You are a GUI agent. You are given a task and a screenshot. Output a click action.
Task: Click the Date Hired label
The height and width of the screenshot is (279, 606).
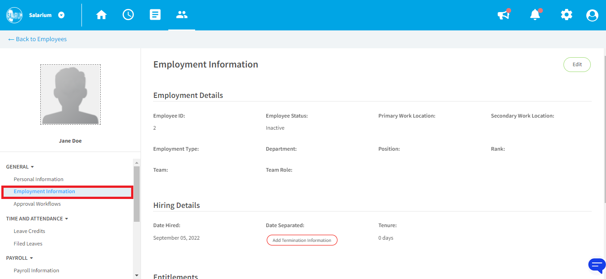pos(167,225)
